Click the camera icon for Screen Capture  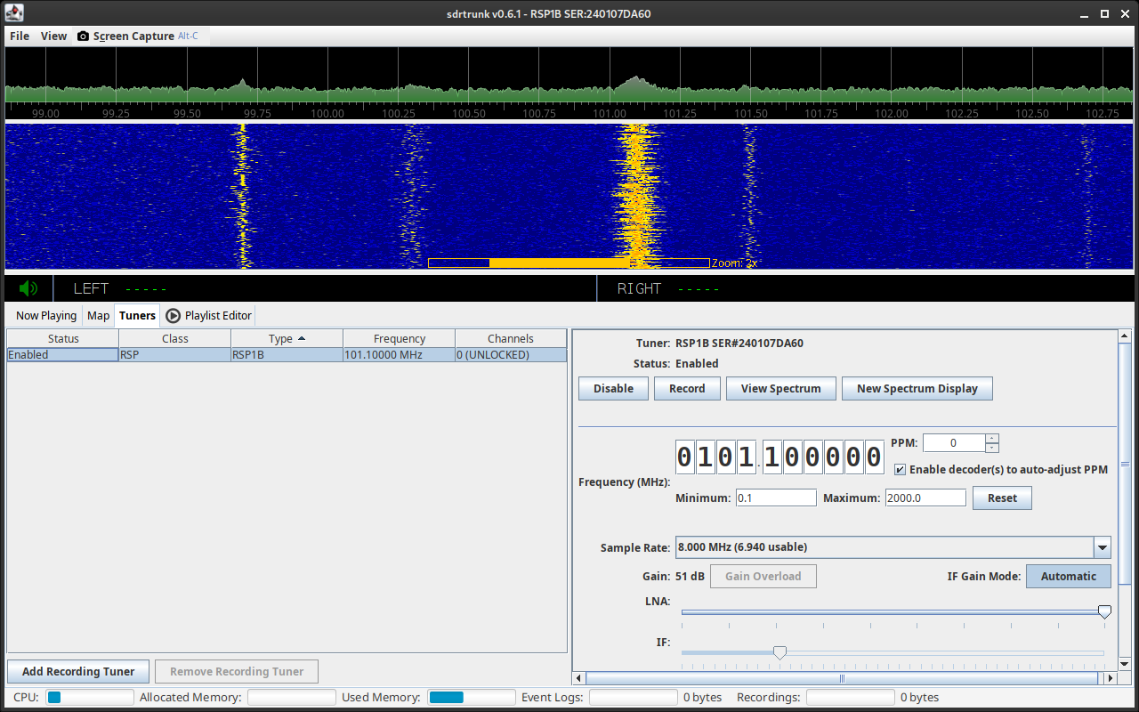(x=84, y=36)
